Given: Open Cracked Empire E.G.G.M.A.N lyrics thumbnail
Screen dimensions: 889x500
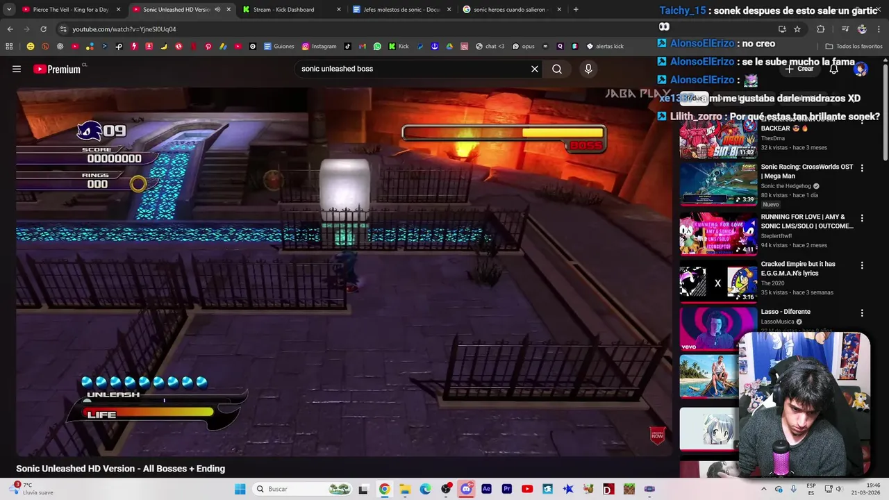Looking at the screenshot, I should tap(718, 282).
